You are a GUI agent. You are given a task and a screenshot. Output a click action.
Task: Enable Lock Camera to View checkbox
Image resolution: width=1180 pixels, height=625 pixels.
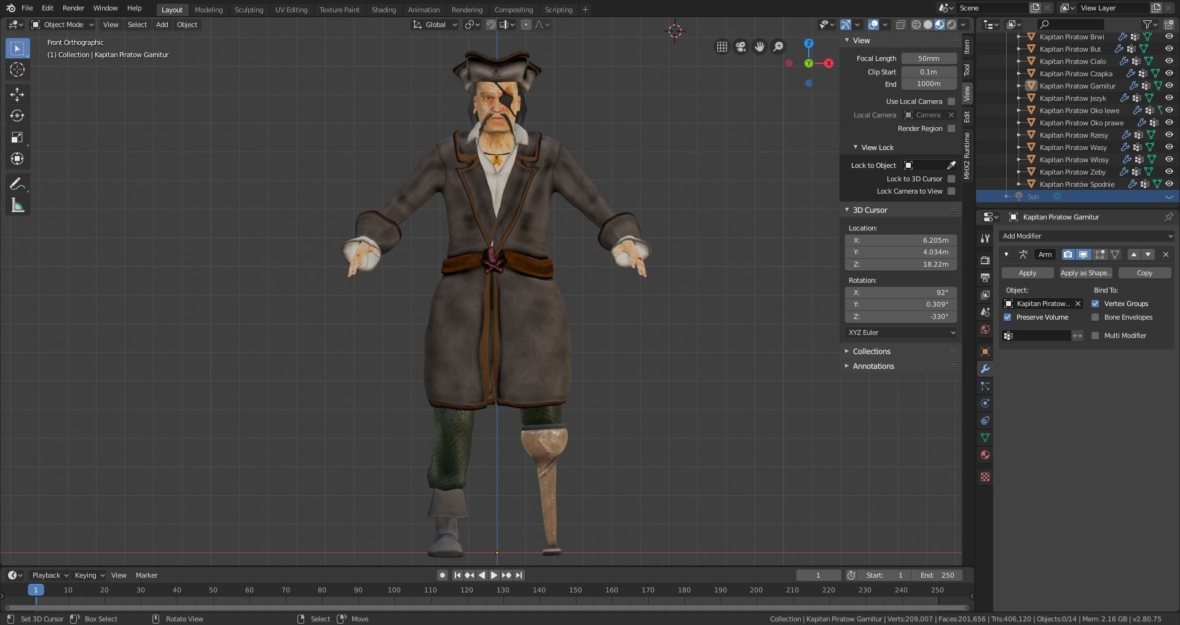[x=951, y=191]
